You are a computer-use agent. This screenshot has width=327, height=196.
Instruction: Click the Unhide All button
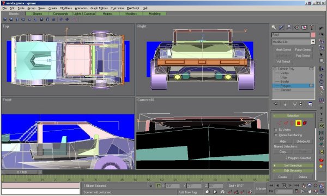[303, 141]
